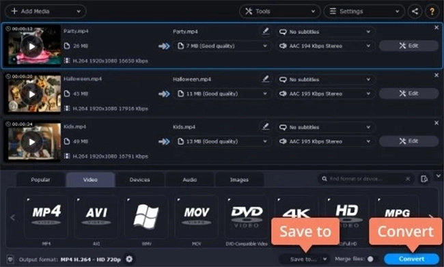Click the device detection icon beside search
This screenshot has width=444, height=267.
coord(424,179)
